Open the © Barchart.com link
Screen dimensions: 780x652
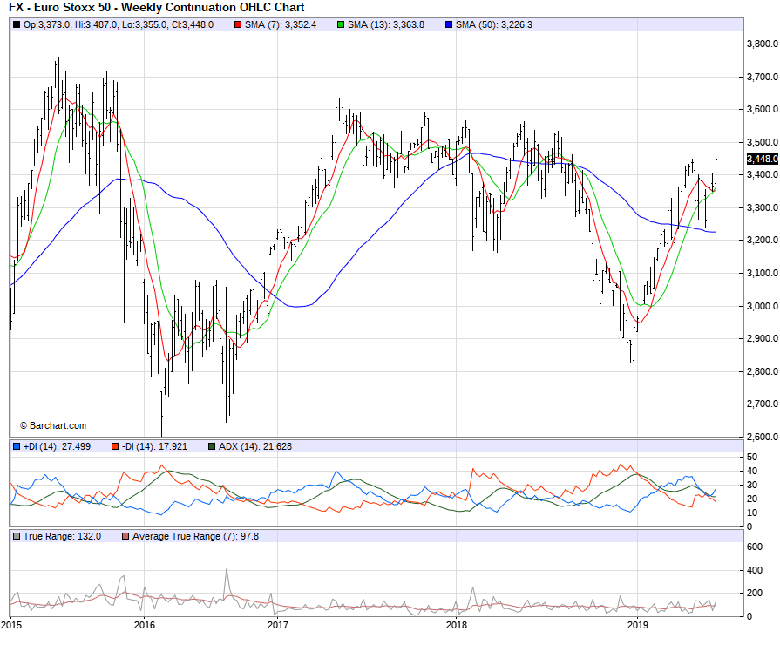coord(53,425)
